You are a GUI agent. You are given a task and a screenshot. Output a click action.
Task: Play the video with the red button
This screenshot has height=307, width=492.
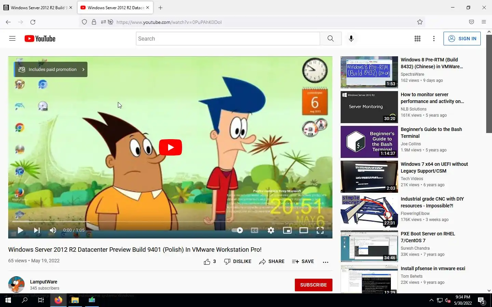[x=170, y=147]
